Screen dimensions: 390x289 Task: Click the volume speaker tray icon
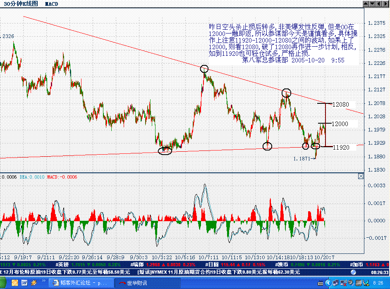(x=351, y=283)
